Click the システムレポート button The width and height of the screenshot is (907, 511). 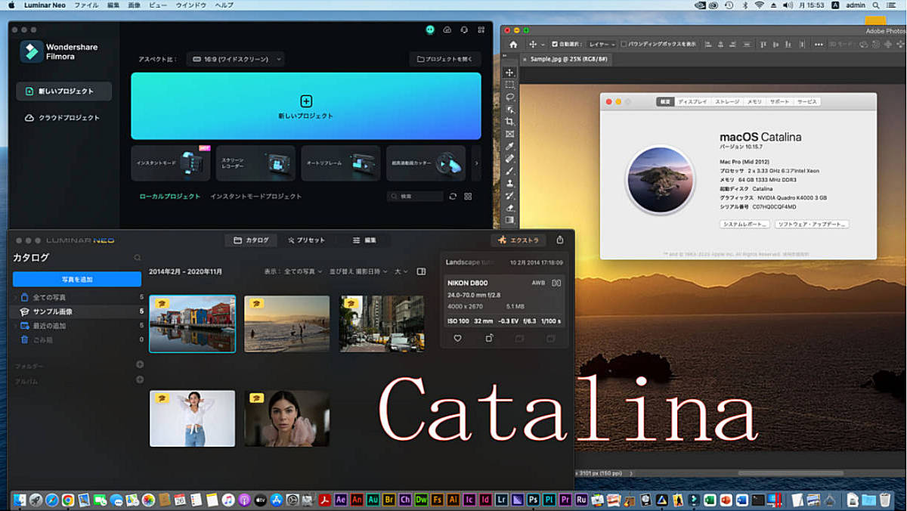click(744, 225)
